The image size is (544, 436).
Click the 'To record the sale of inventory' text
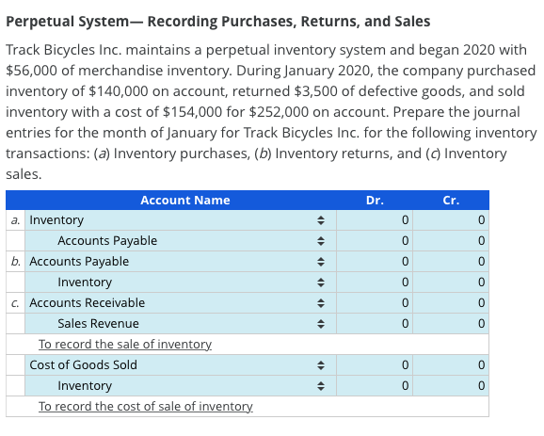(125, 345)
